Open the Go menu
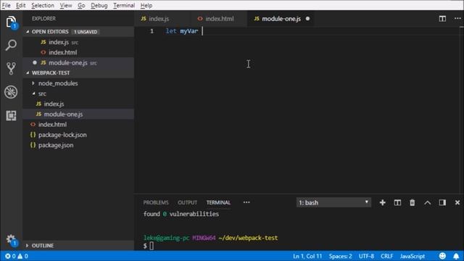Viewport: 464px width, 261px height. click(x=81, y=5)
